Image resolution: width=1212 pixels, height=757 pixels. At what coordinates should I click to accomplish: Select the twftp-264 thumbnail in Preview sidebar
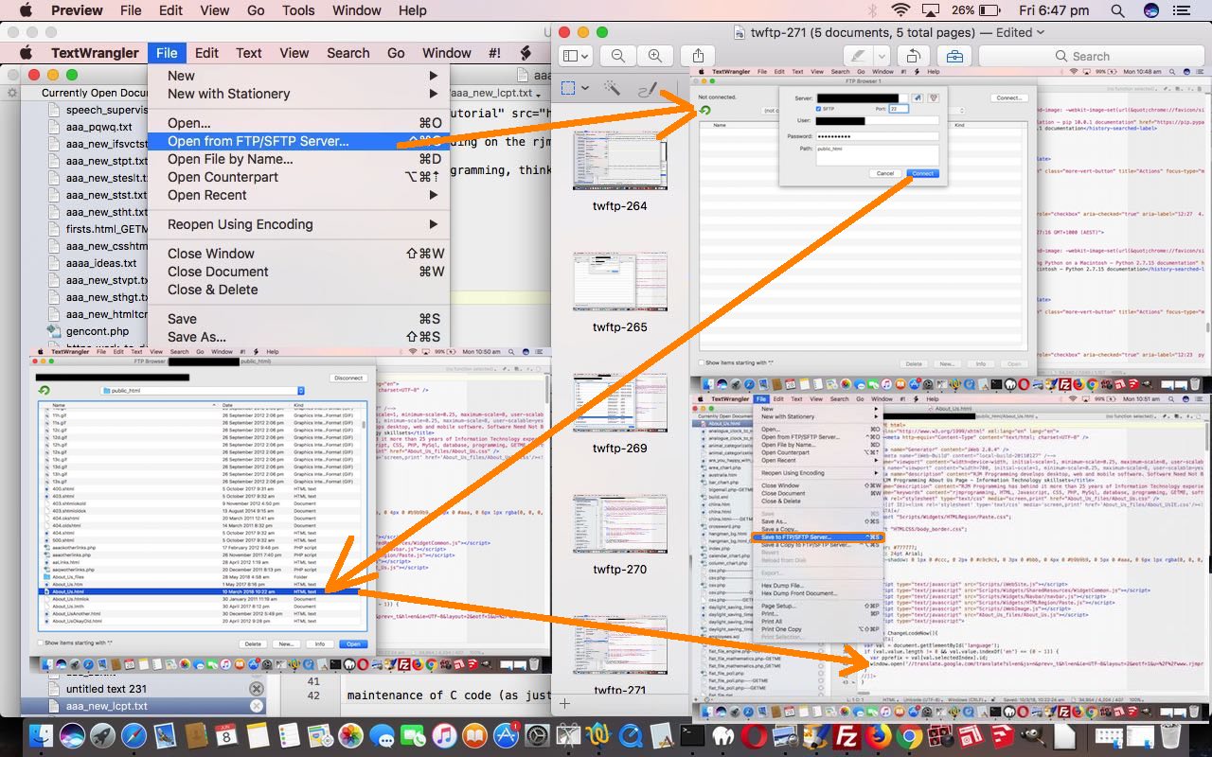tap(620, 161)
